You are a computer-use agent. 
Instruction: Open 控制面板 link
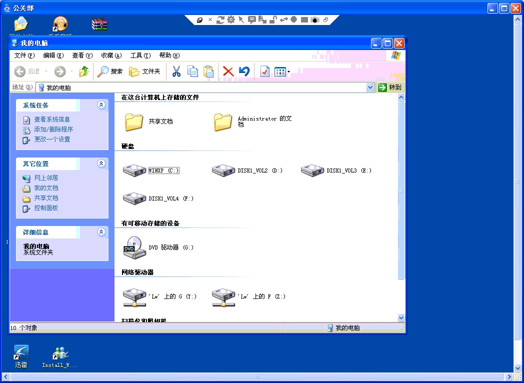pos(46,208)
